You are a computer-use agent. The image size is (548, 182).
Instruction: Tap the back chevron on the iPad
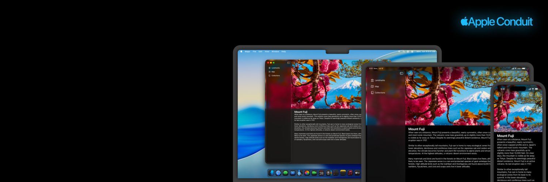pos(410,73)
